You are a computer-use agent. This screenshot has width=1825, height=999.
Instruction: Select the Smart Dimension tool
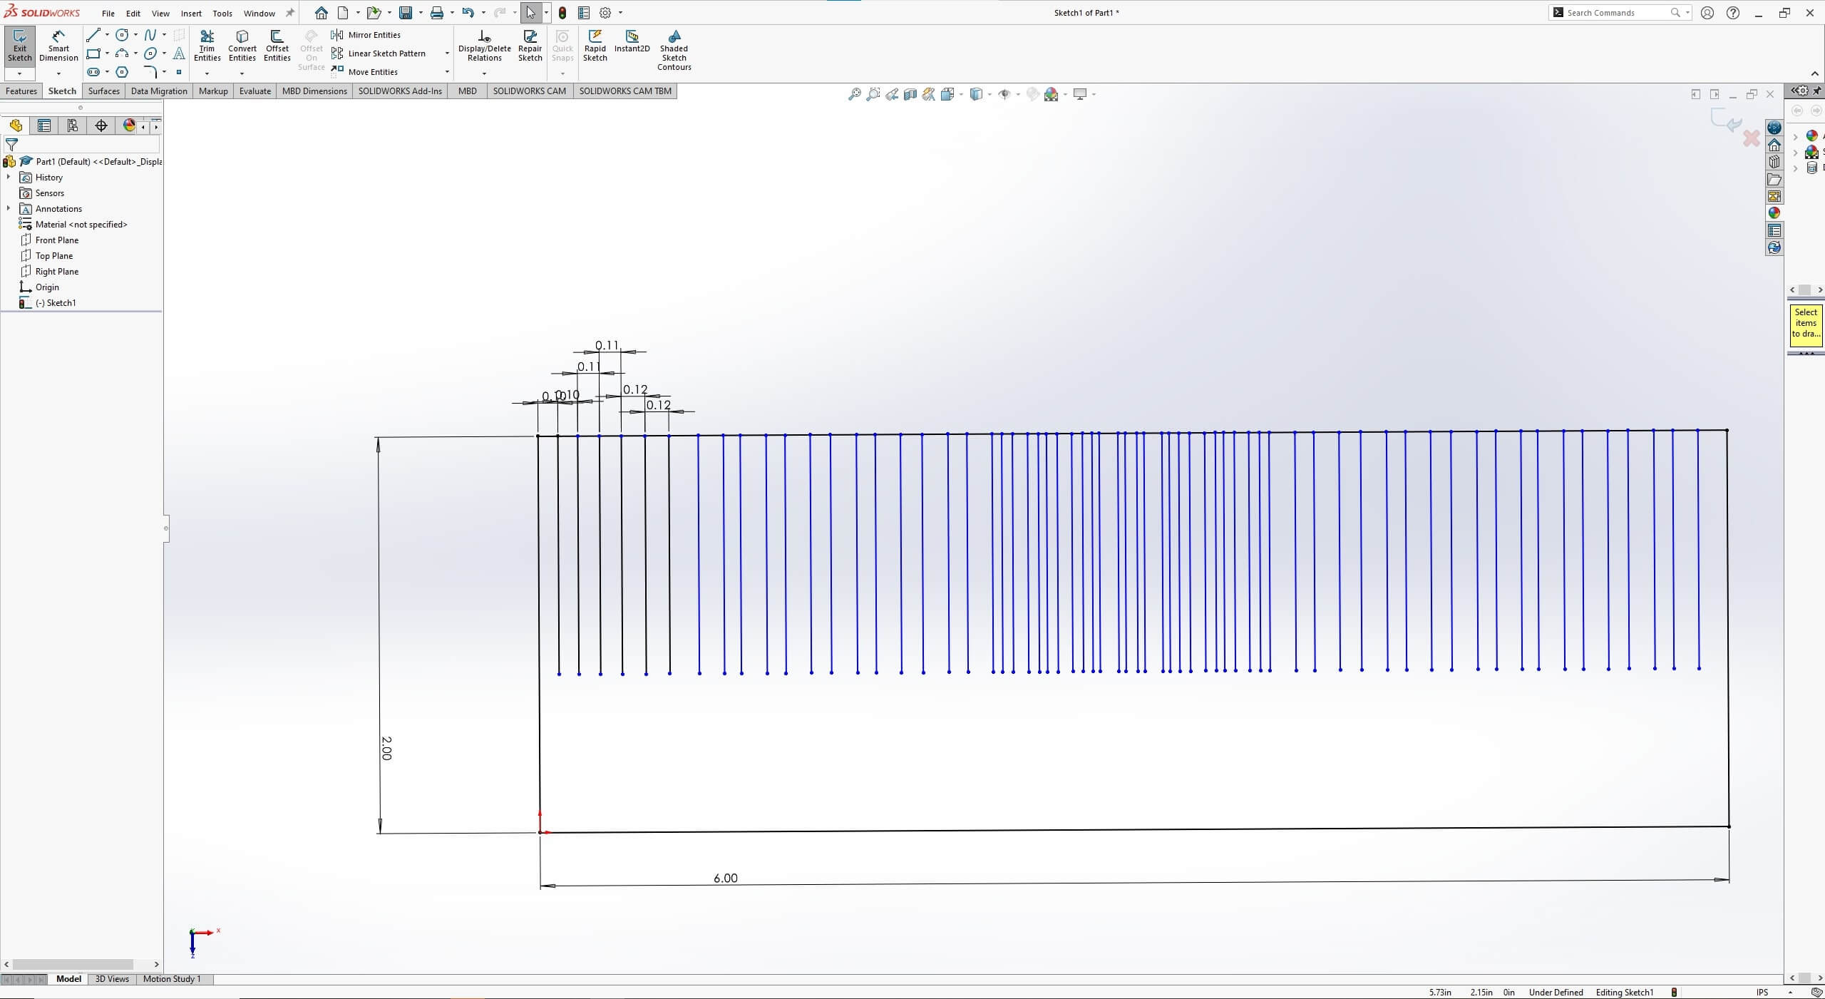click(x=58, y=46)
